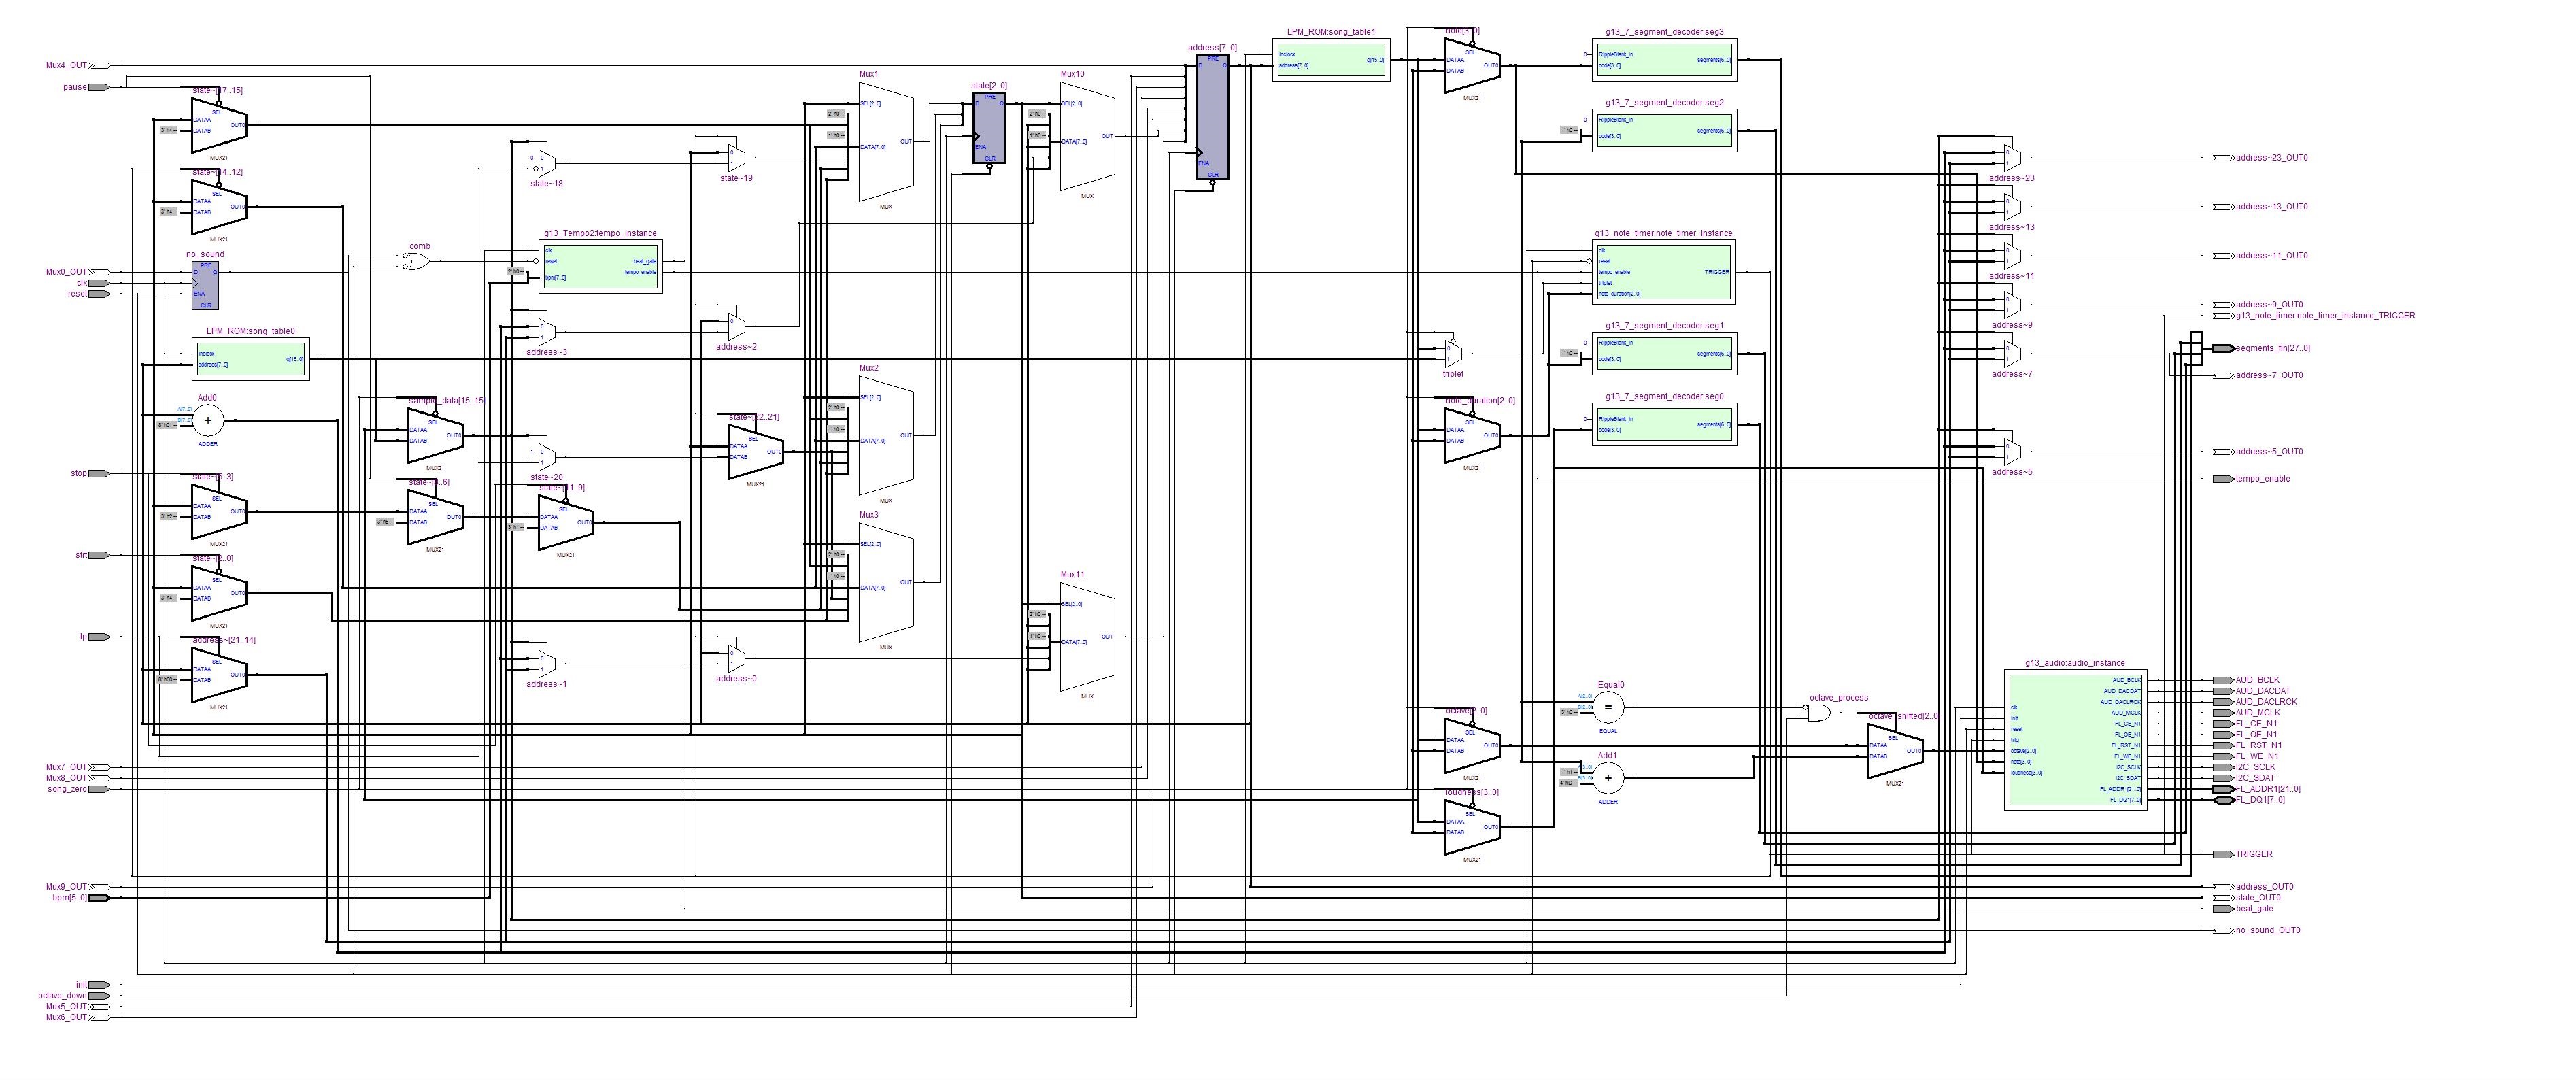Click the segments_fin[27..0] output pin

2222,348
